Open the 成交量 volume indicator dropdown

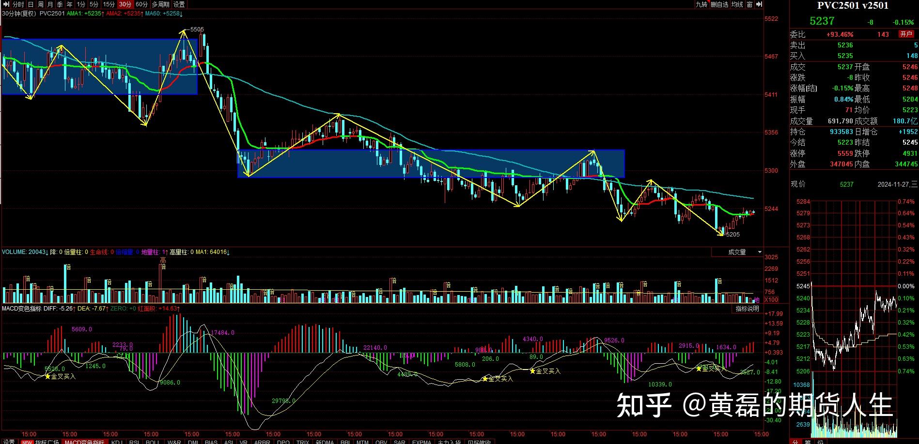[737, 252]
